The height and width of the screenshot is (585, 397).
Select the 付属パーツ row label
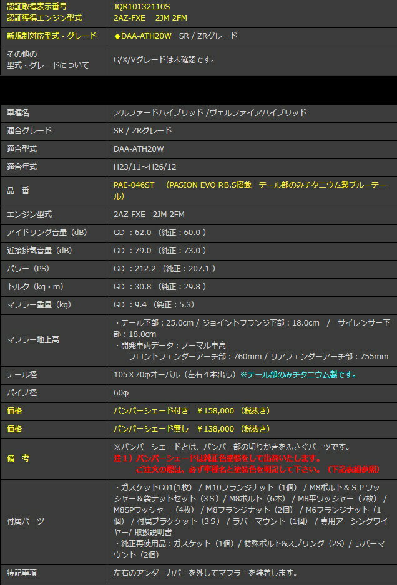[x=25, y=520]
